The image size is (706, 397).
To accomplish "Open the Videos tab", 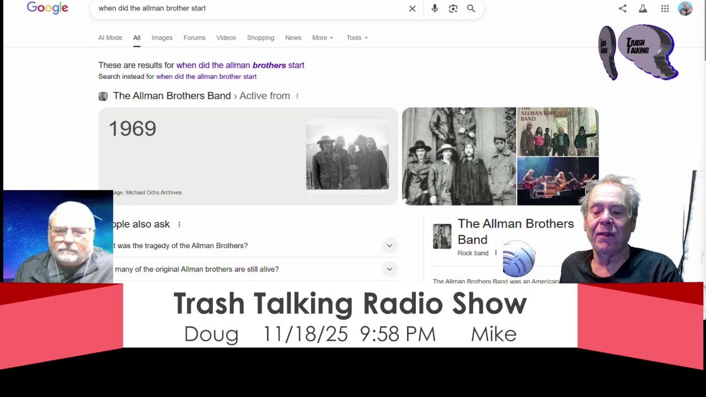I will pyautogui.click(x=226, y=37).
